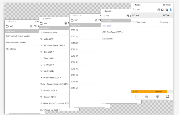Tap the Scanning status of Telephone

(x=166, y=22)
